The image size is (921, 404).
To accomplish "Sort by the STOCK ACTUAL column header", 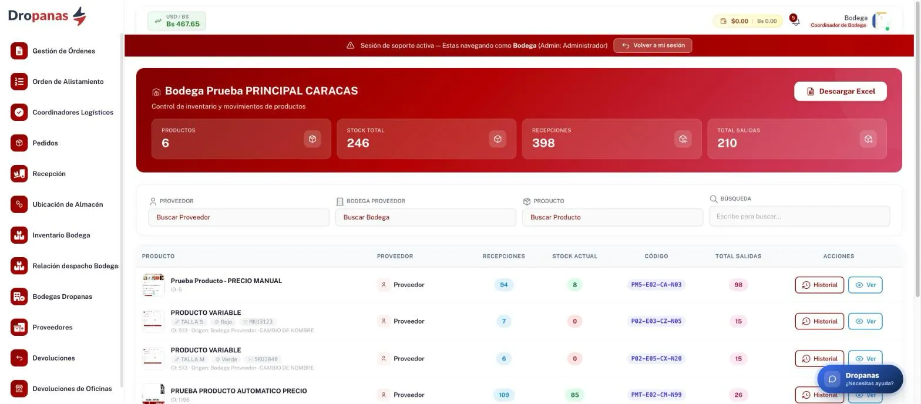I will (x=574, y=257).
